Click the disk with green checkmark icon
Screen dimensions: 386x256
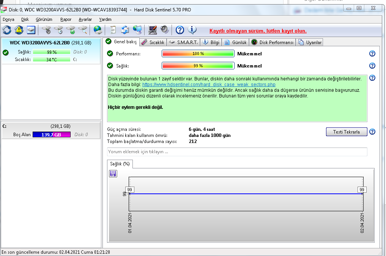point(71,30)
